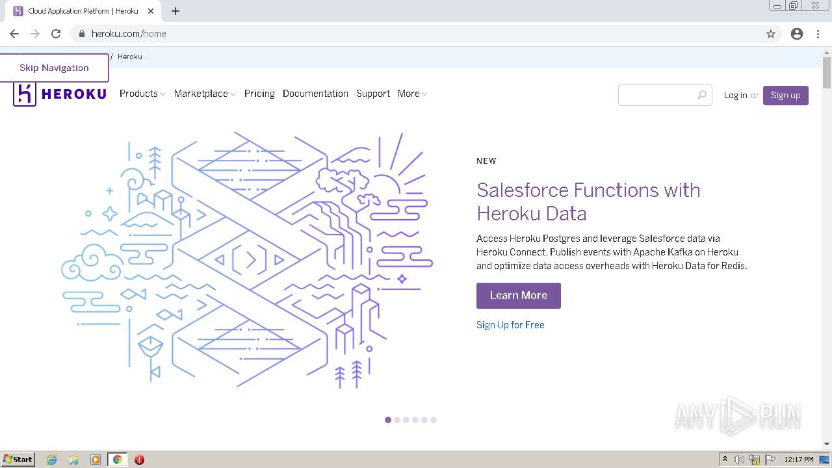Open Salesforce Functions with Heroku Data heading
Screen dimensions: 832x468
tap(588, 201)
